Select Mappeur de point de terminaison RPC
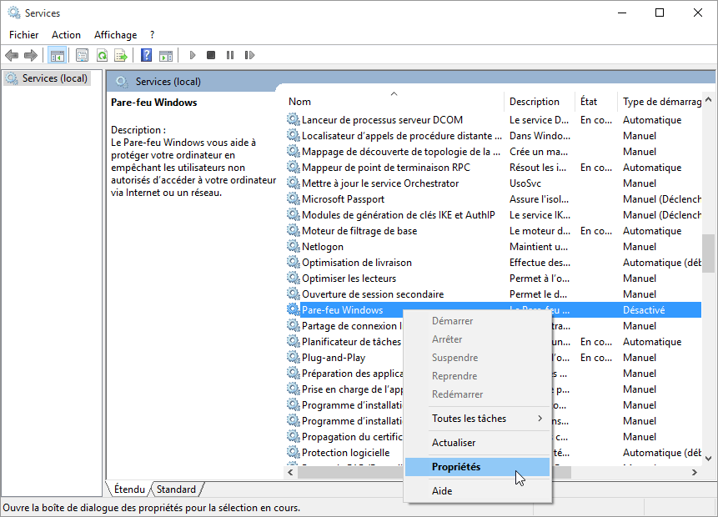The width and height of the screenshot is (718, 517). (x=494, y=167)
